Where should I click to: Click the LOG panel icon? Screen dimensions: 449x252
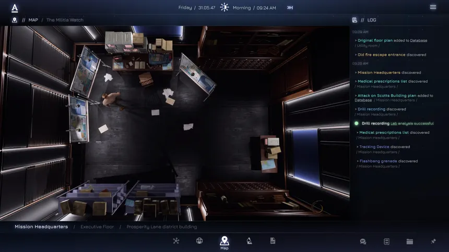(355, 20)
